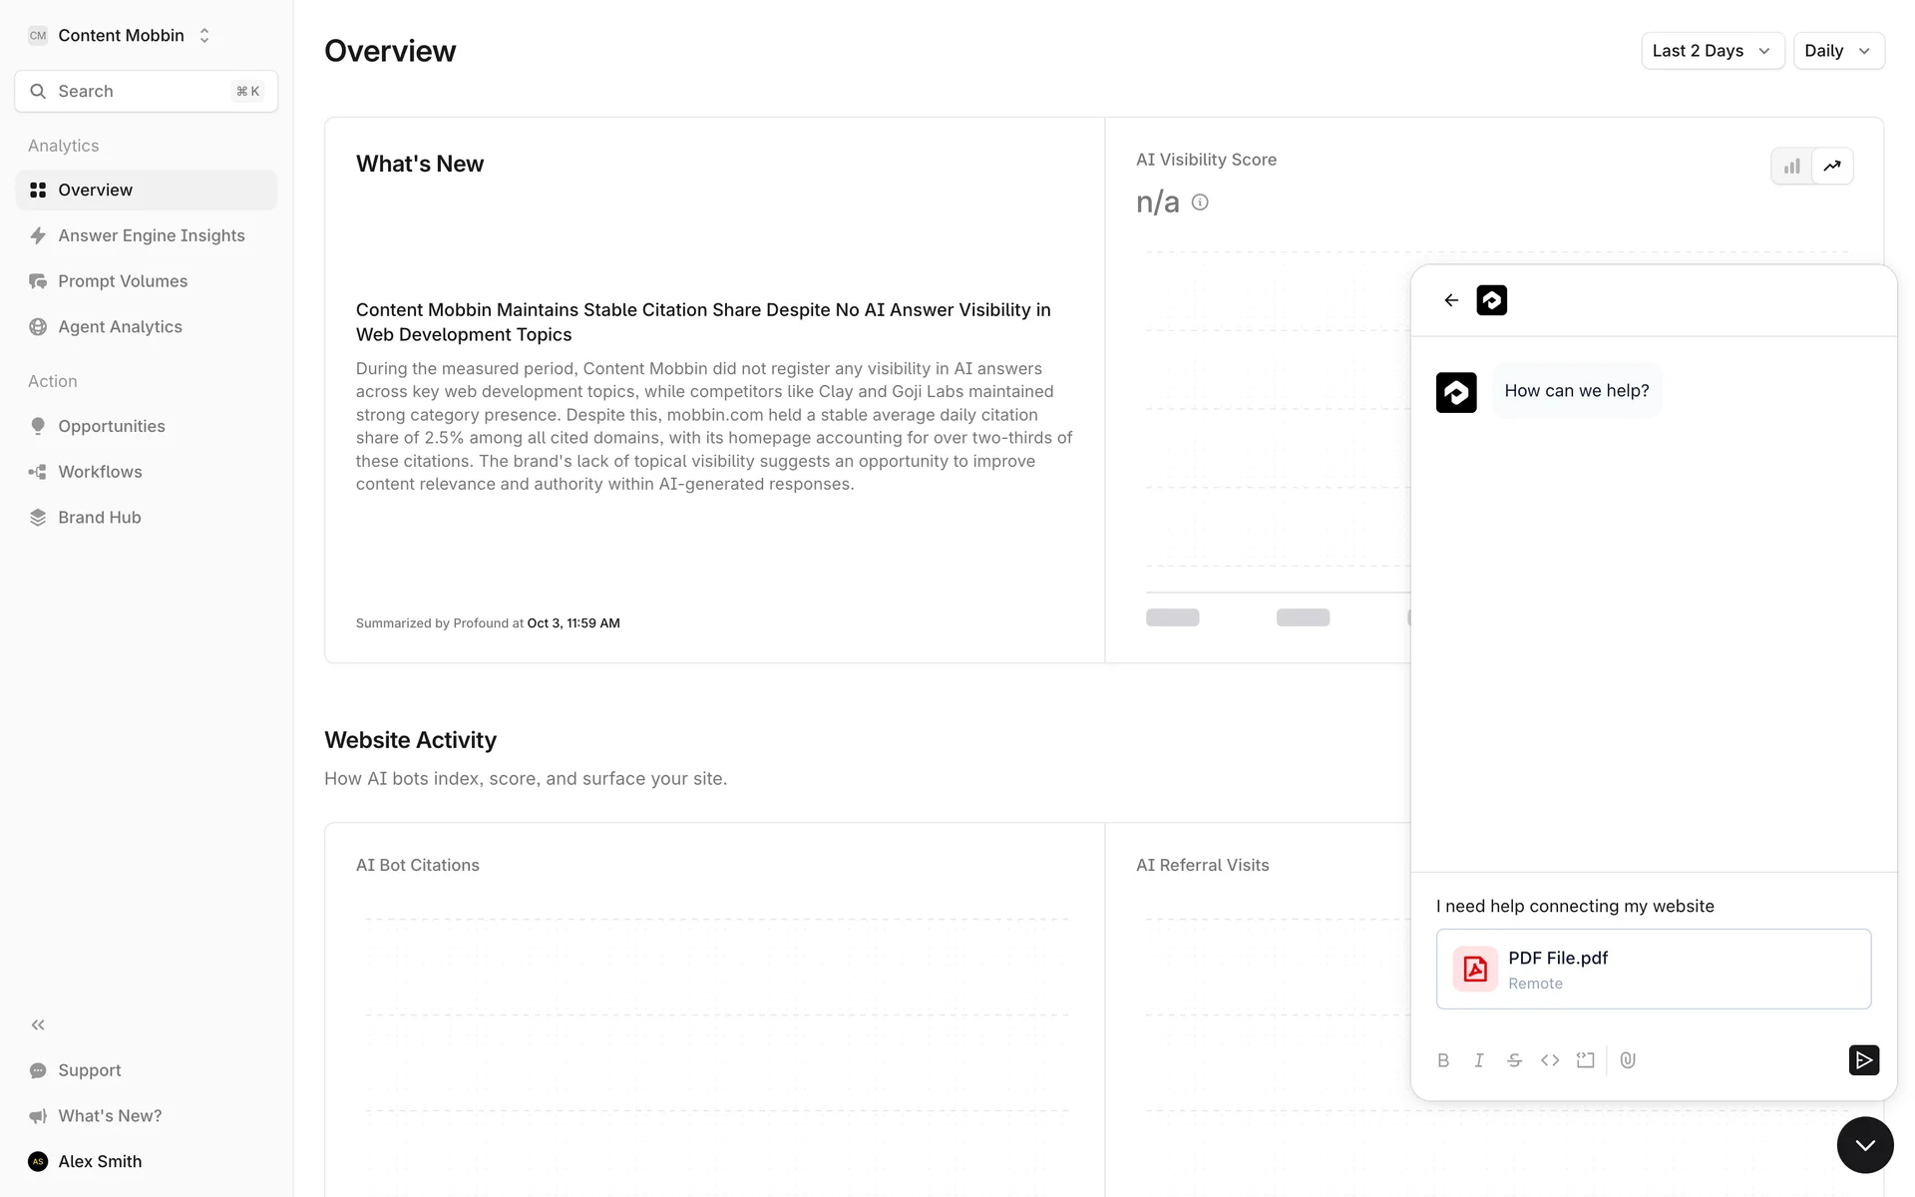Go to Prompt Volumes section
Image resolution: width=1915 pixels, height=1197 pixels.
coord(122,281)
